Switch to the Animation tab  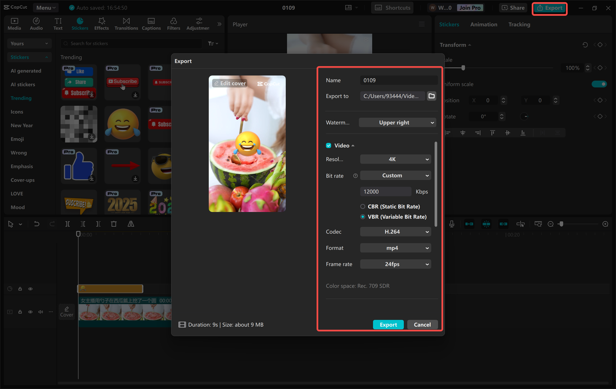click(484, 24)
